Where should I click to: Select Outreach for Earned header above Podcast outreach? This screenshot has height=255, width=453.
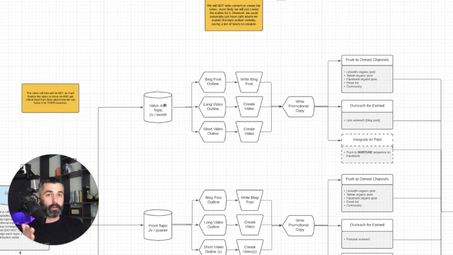click(x=367, y=225)
